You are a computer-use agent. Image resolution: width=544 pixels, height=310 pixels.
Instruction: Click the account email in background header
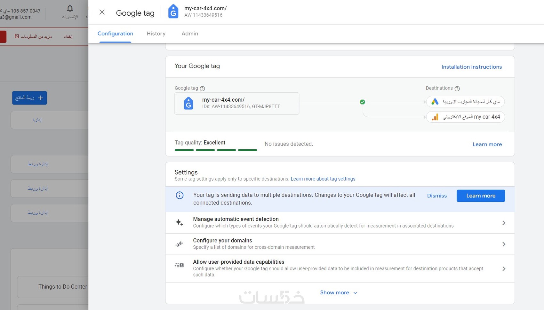pyautogui.click(x=16, y=17)
